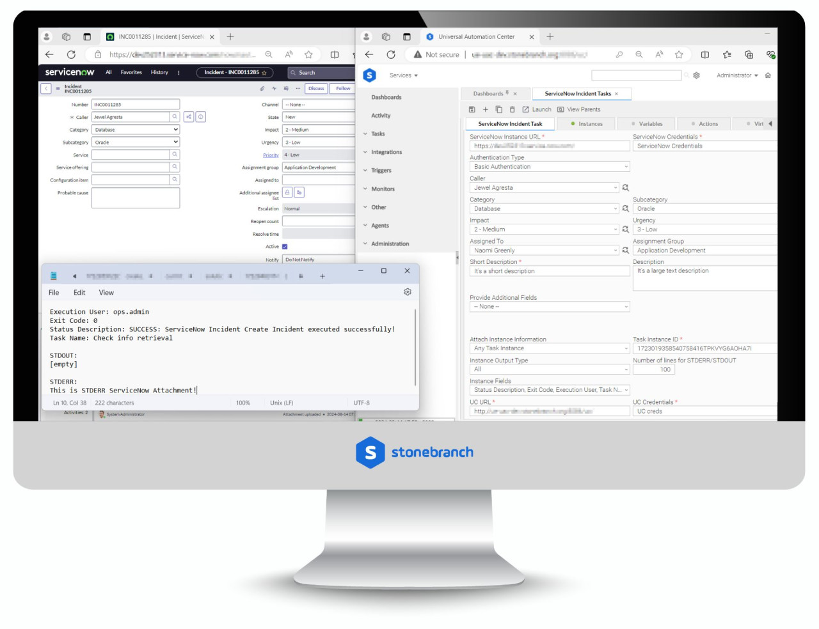Open the View menu in Notepad
Image resolution: width=819 pixels, height=629 pixels.
106,292
